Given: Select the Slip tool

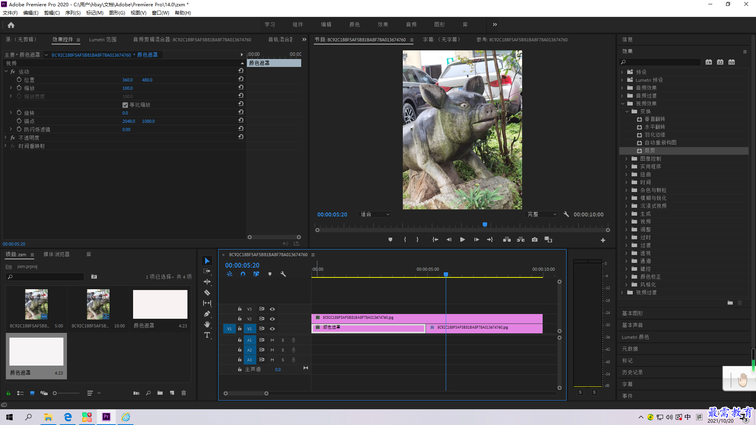Looking at the screenshot, I should point(207,303).
